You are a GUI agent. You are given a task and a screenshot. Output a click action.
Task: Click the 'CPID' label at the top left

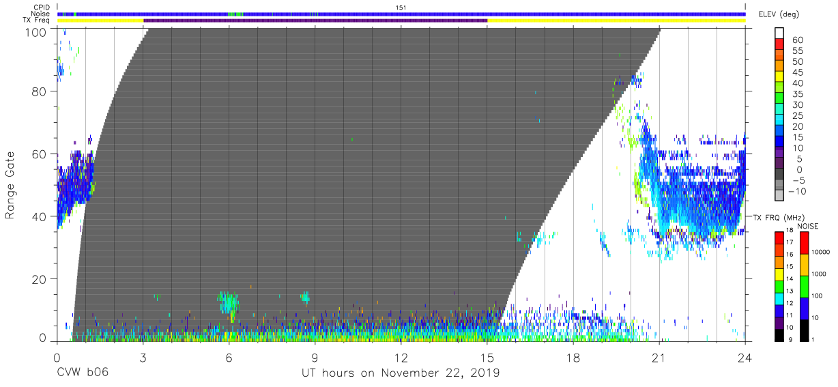click(x=43, y=7)
